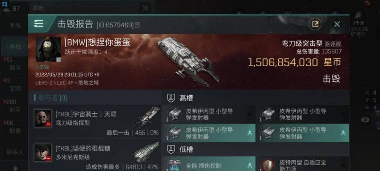Copy the kill report ID
The image size is (380, 171).
[x=137, y=24]
